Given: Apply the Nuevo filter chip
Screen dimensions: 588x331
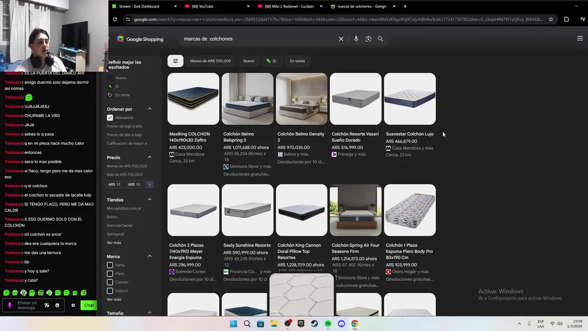Looking at the screenshot, I should 249,61.
